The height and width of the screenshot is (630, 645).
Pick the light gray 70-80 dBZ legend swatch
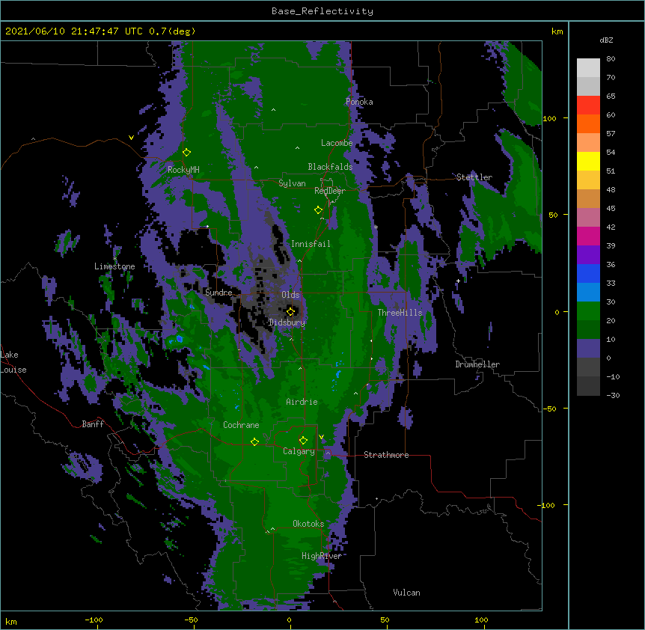588,68
